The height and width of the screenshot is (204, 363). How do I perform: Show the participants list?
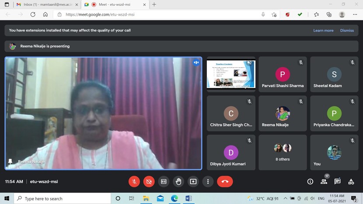[x=324, y=181]
